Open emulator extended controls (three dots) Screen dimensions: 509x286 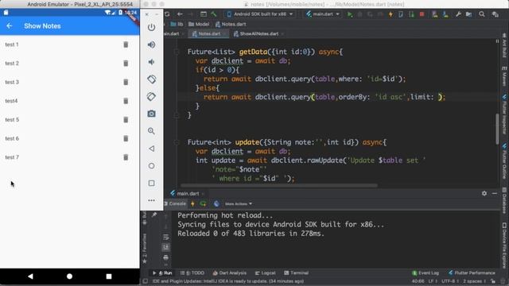[x=151, y=200]
